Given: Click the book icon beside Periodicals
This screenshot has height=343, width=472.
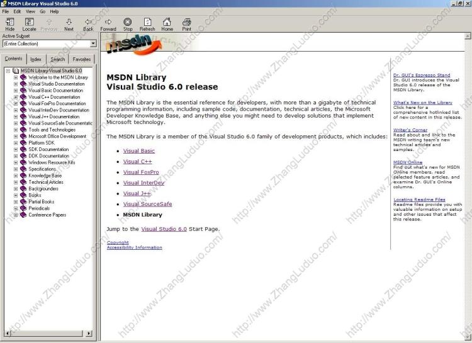Looking at the screenshot, I should point(23,208).
